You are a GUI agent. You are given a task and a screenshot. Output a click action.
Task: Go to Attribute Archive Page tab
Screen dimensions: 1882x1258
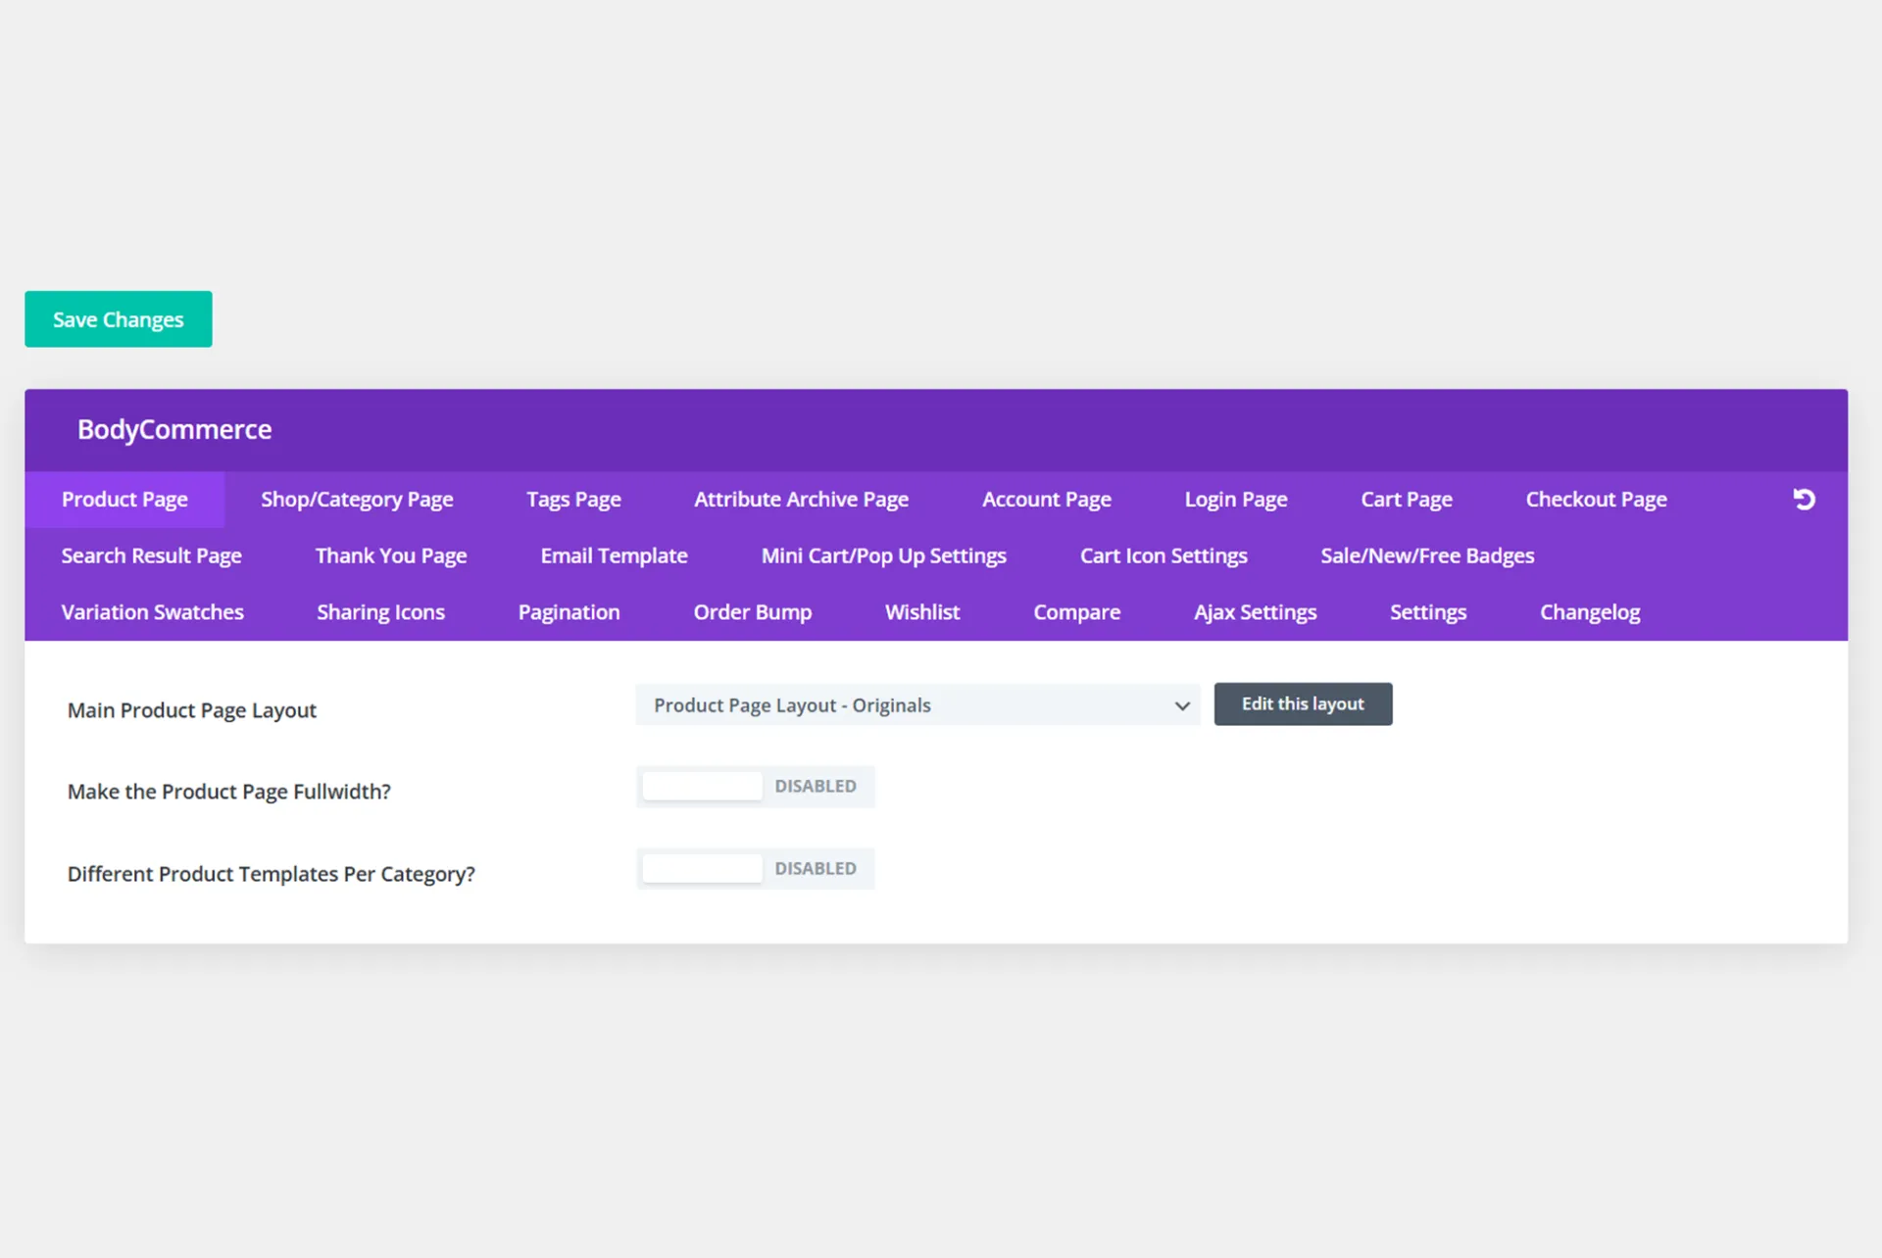click(801, 500)
